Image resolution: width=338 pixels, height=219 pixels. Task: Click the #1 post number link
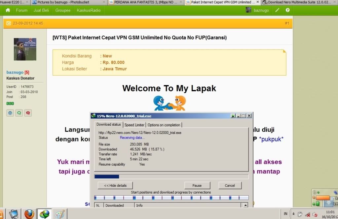point(287,23)
